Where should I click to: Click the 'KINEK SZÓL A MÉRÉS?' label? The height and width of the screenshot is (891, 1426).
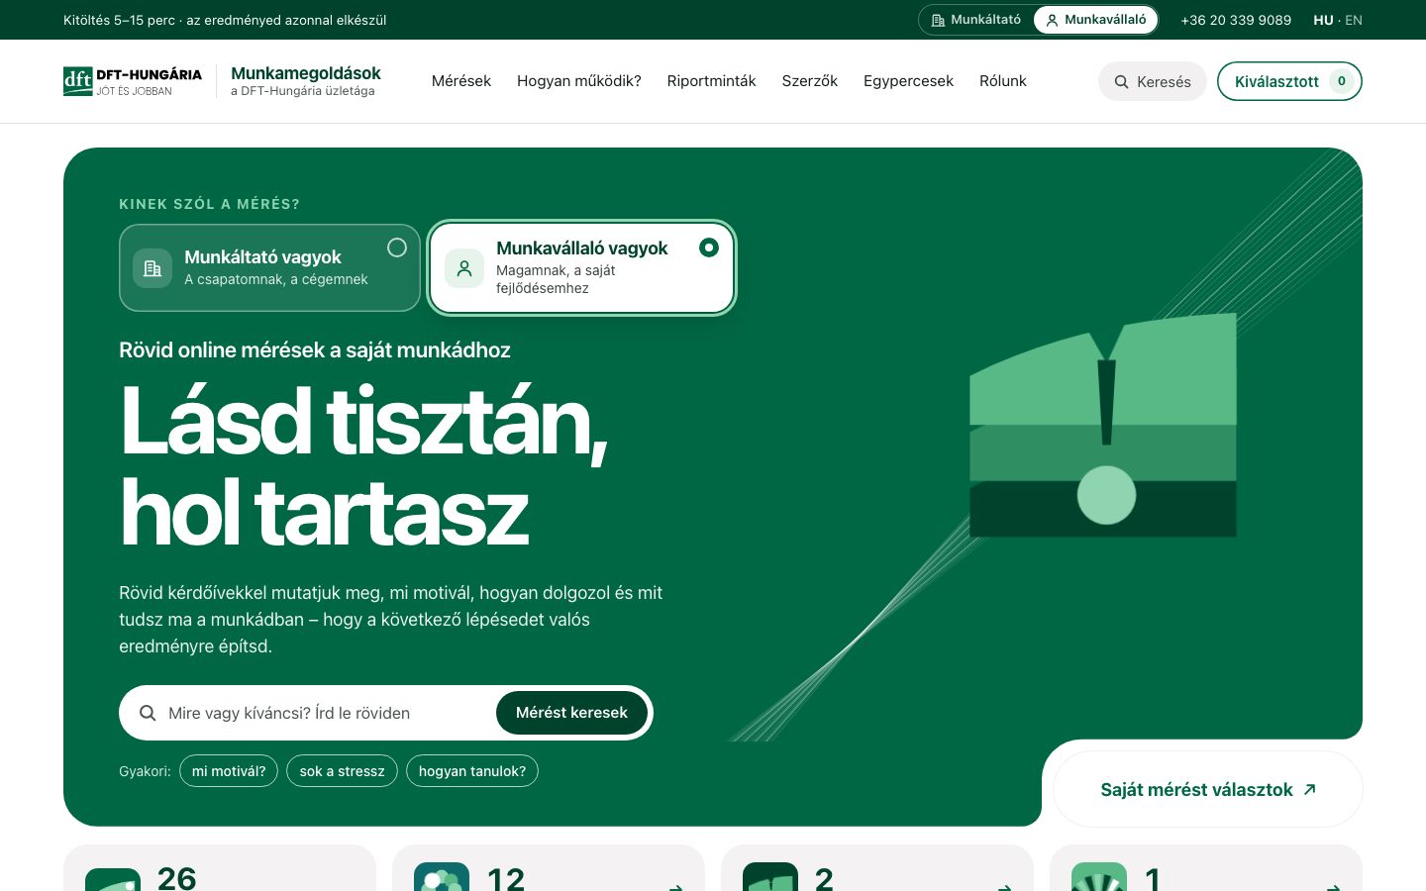pos(209,204)
